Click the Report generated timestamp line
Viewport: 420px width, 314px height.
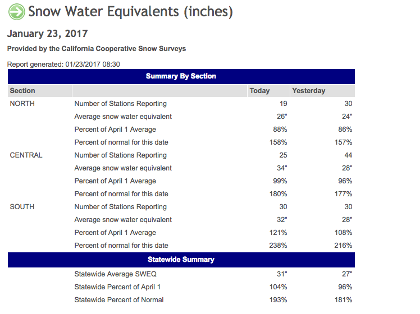tap(63, 64)
